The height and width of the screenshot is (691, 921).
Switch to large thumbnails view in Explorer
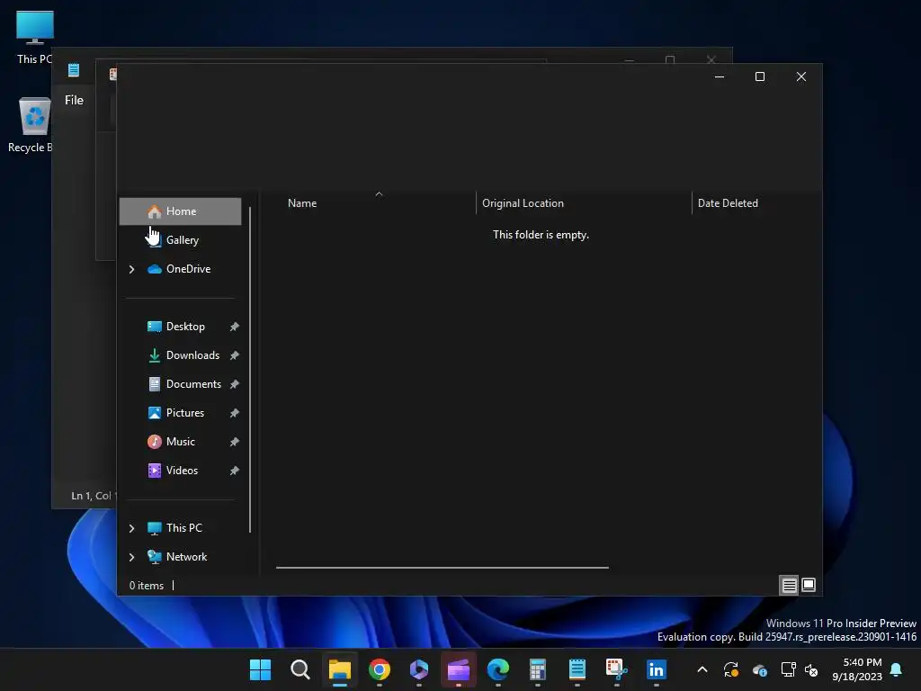pyautogui.click(x=809, y=585)
